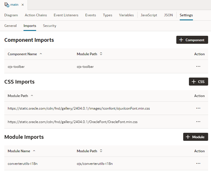Select the Imports subtab

(30, 26)
